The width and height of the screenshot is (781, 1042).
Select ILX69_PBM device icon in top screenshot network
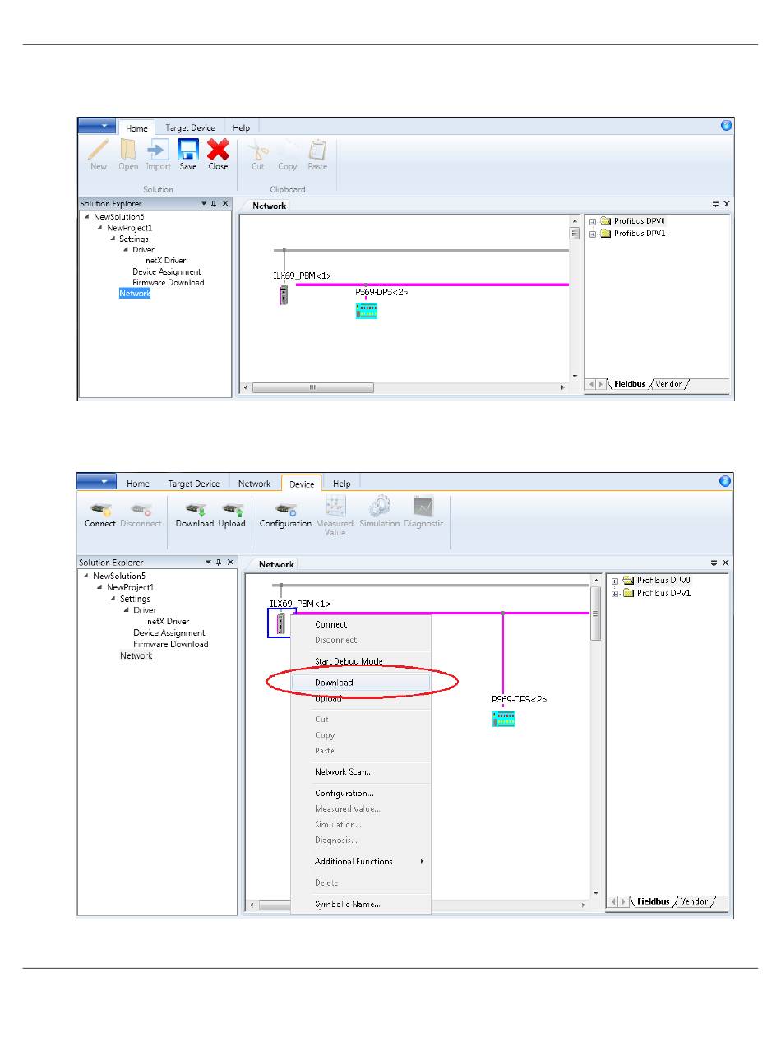coord(284,294)
